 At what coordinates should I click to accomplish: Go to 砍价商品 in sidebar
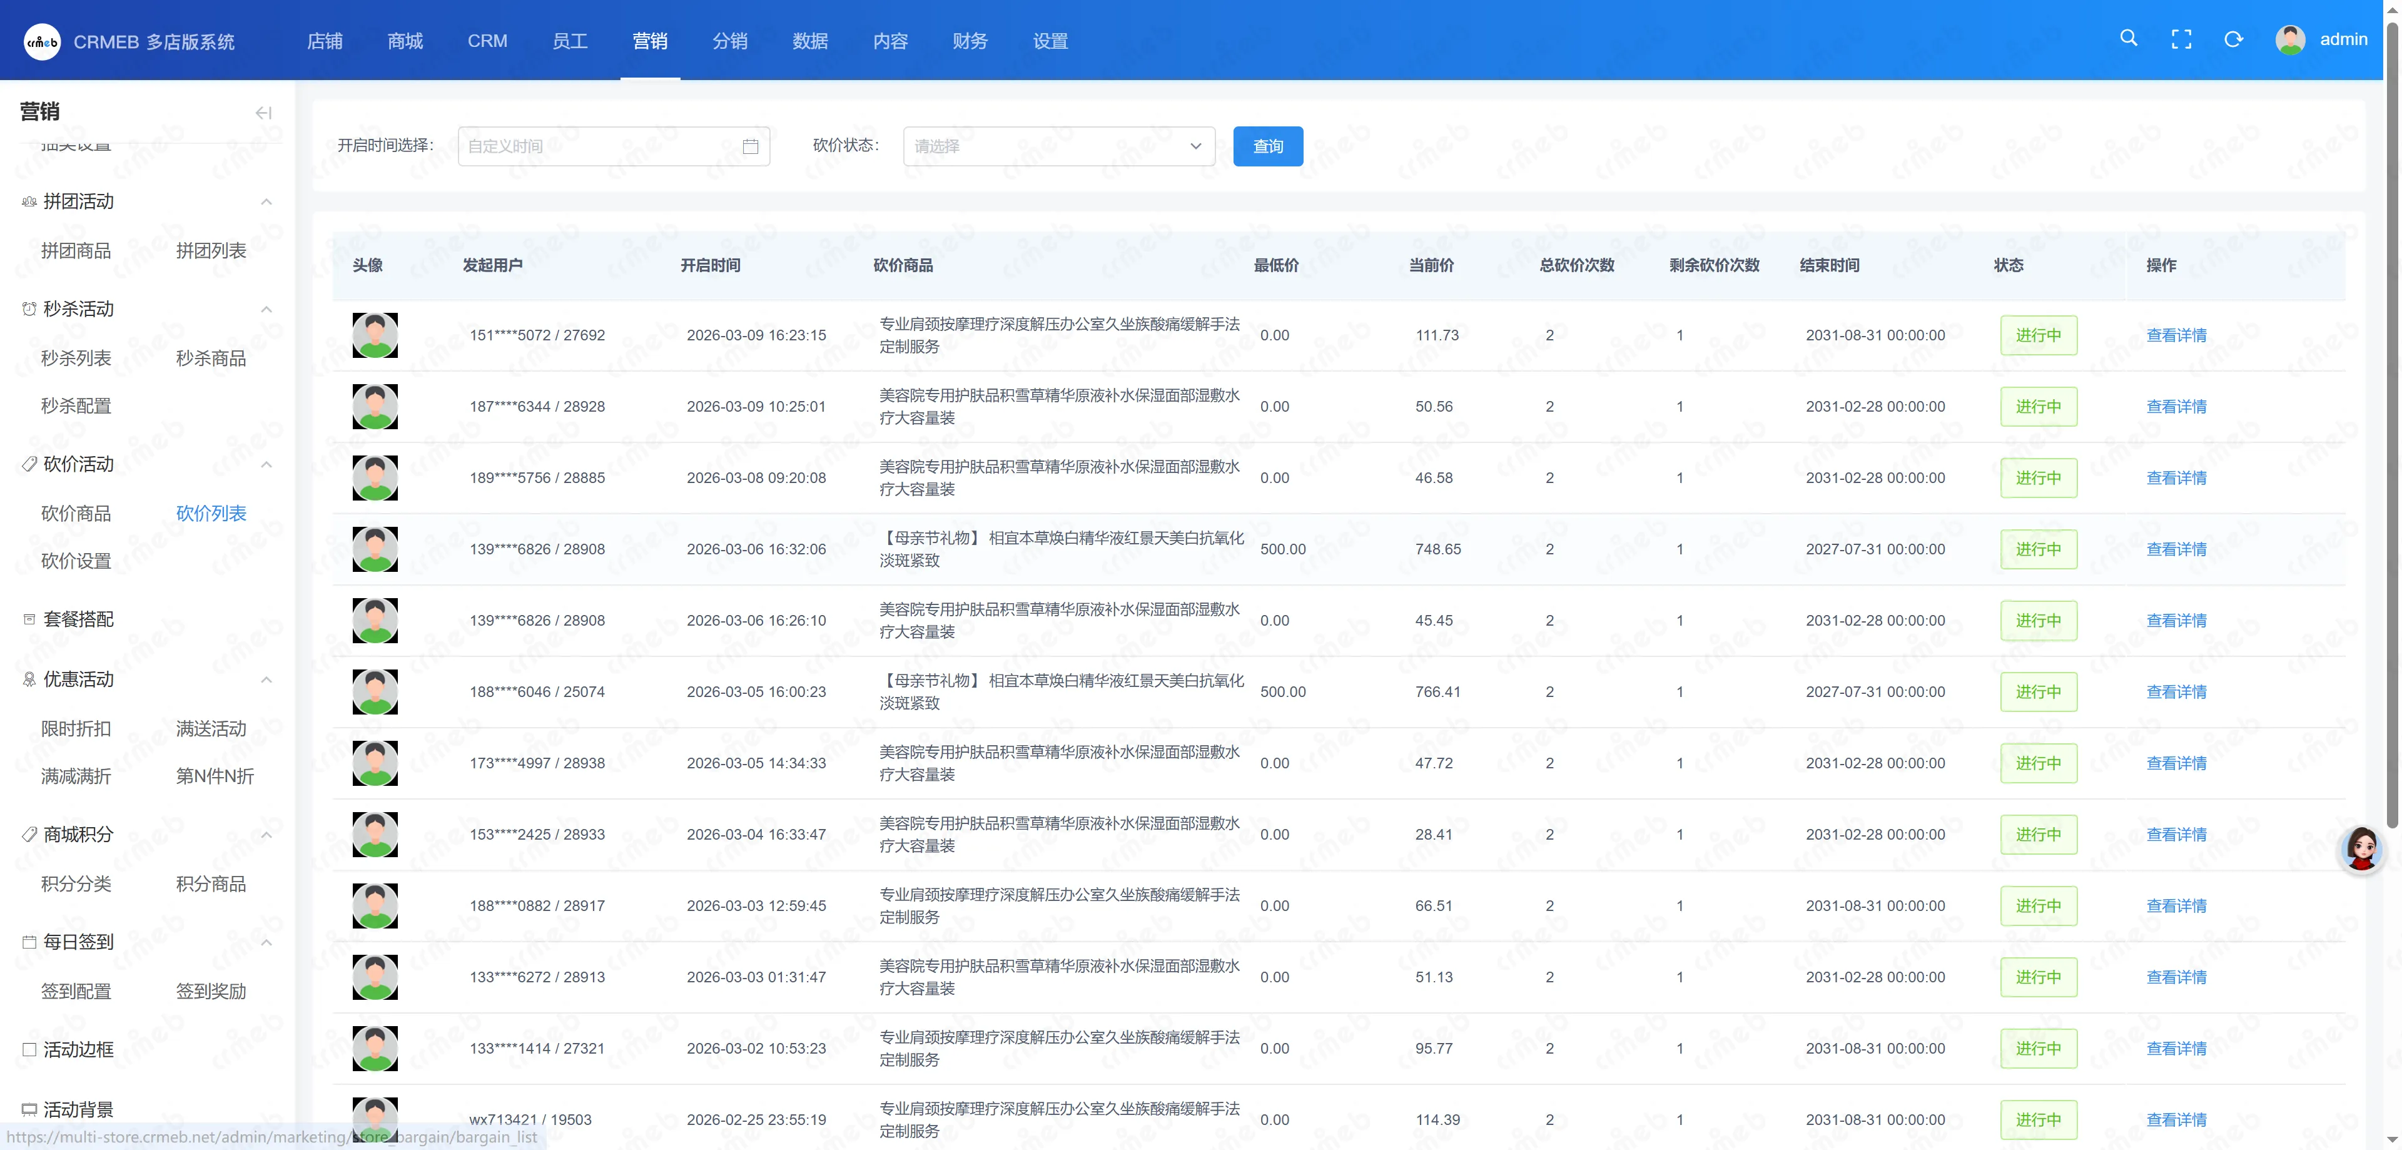pyautogui.click(x=76, y=513)
